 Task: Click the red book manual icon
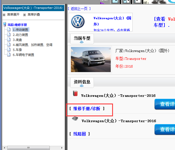pos(75,93)
